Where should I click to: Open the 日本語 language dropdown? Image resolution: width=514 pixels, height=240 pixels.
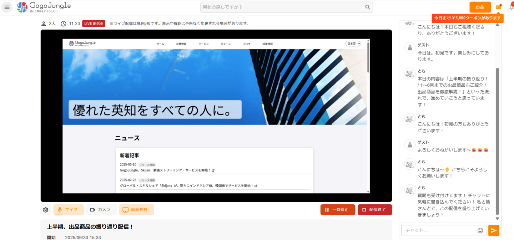pos(353,44)
